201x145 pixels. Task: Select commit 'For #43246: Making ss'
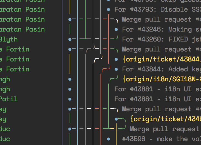click(x=162, y=29)
